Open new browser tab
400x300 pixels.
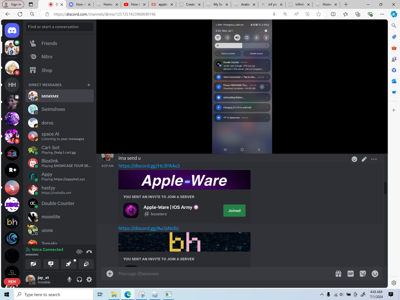click(x=346, y=4)
